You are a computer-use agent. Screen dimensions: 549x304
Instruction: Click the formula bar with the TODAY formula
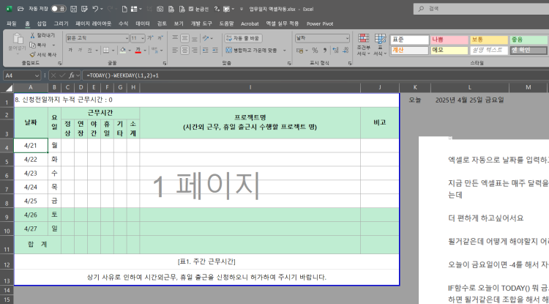(x=315, y=75)
